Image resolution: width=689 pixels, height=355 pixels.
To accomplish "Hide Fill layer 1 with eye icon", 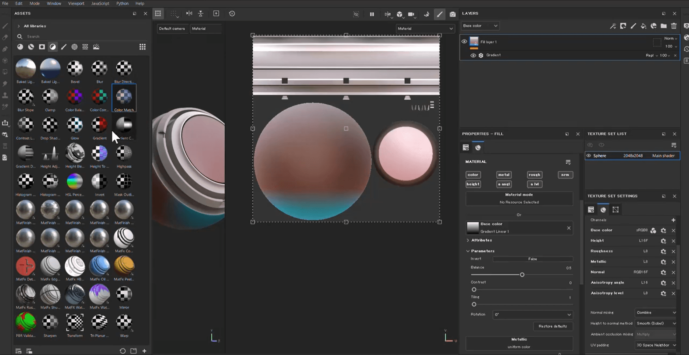I will click(x=464, y=41).
